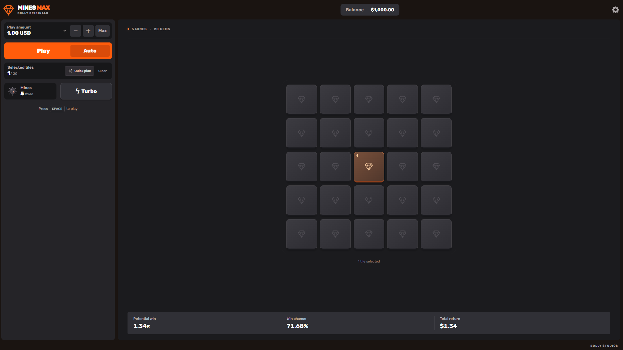Viewport: 623px width, 350px height.
Task: Pick the fourth row last column tile
Action: click(x=436, y=200)
